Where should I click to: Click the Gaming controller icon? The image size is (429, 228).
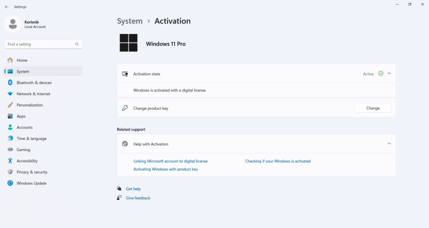[x=10, y=150]
